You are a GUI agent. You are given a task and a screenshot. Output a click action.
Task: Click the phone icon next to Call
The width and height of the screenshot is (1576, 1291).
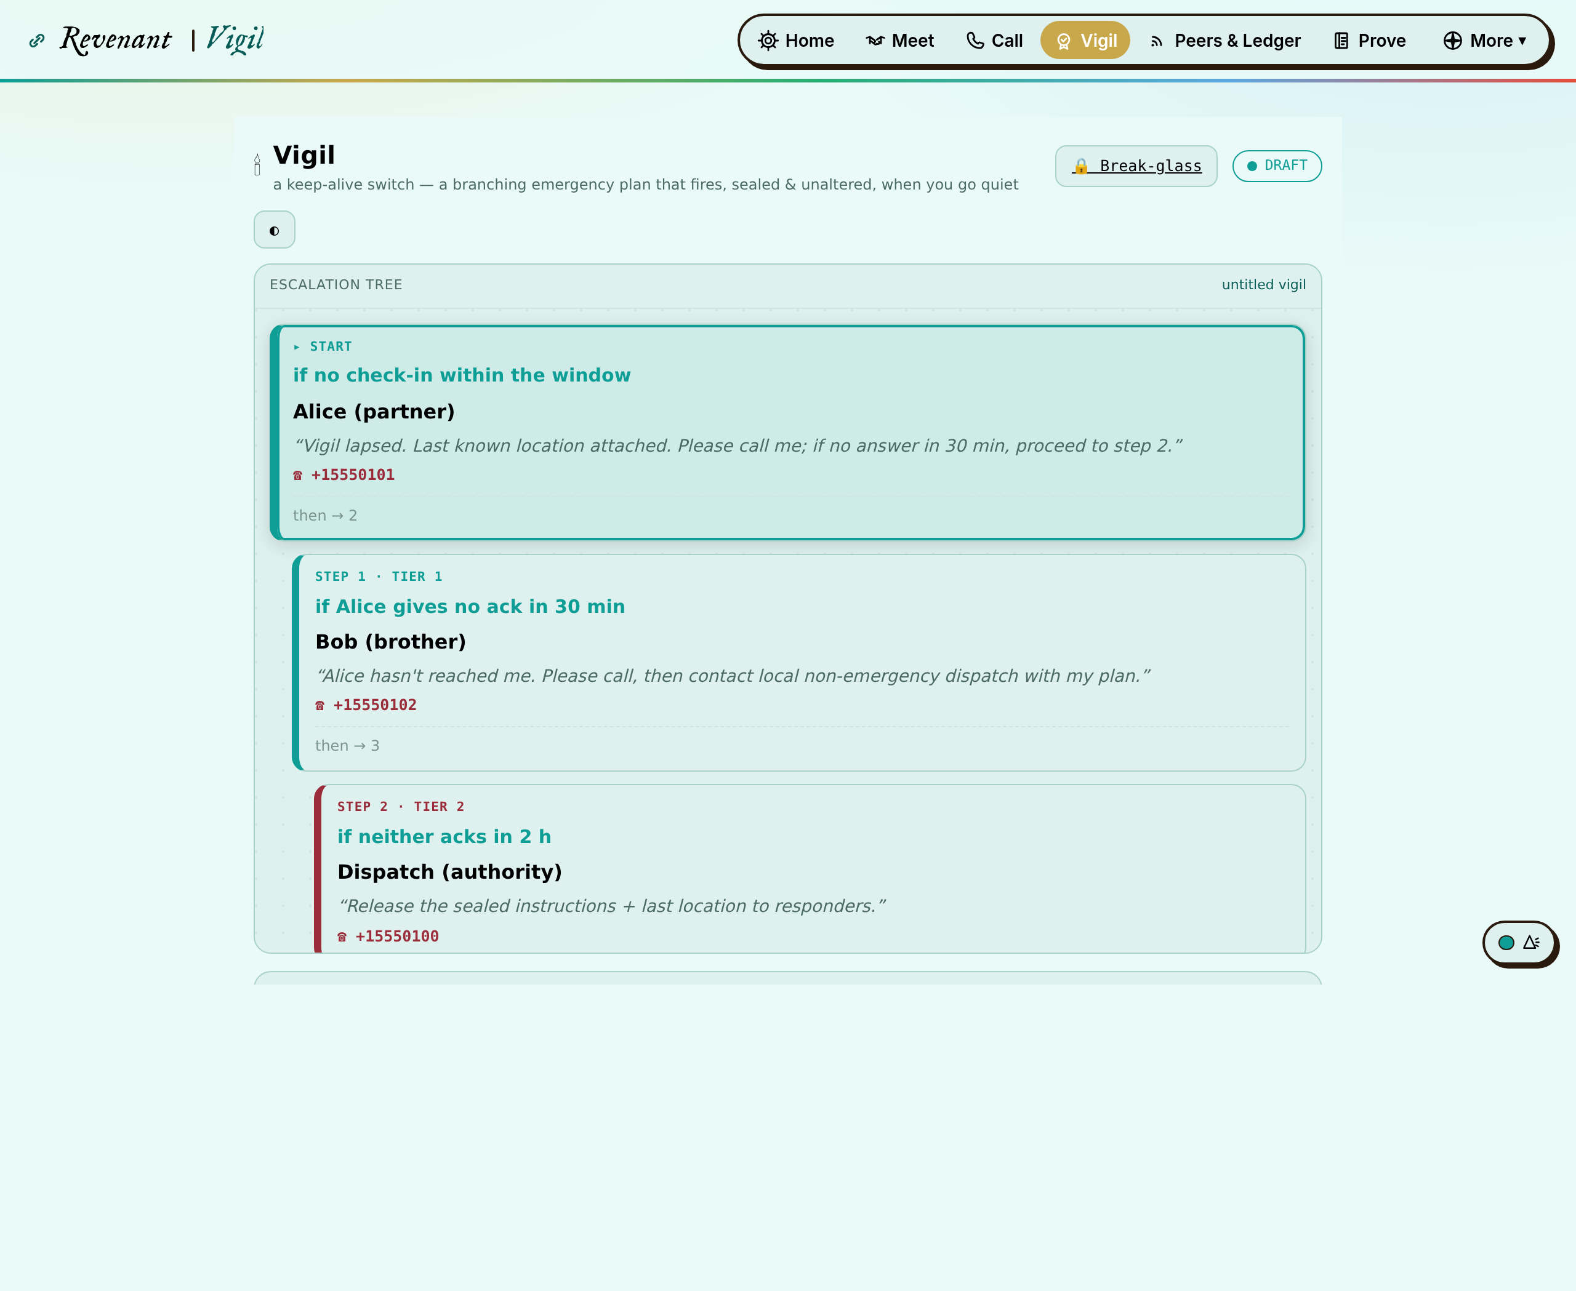click(x=976, y=41)
